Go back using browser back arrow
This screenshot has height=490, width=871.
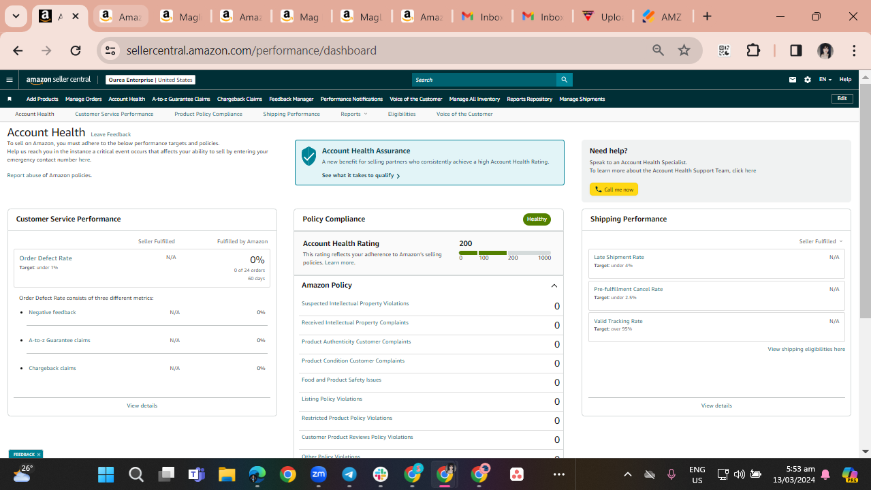(x=18, y=50)
